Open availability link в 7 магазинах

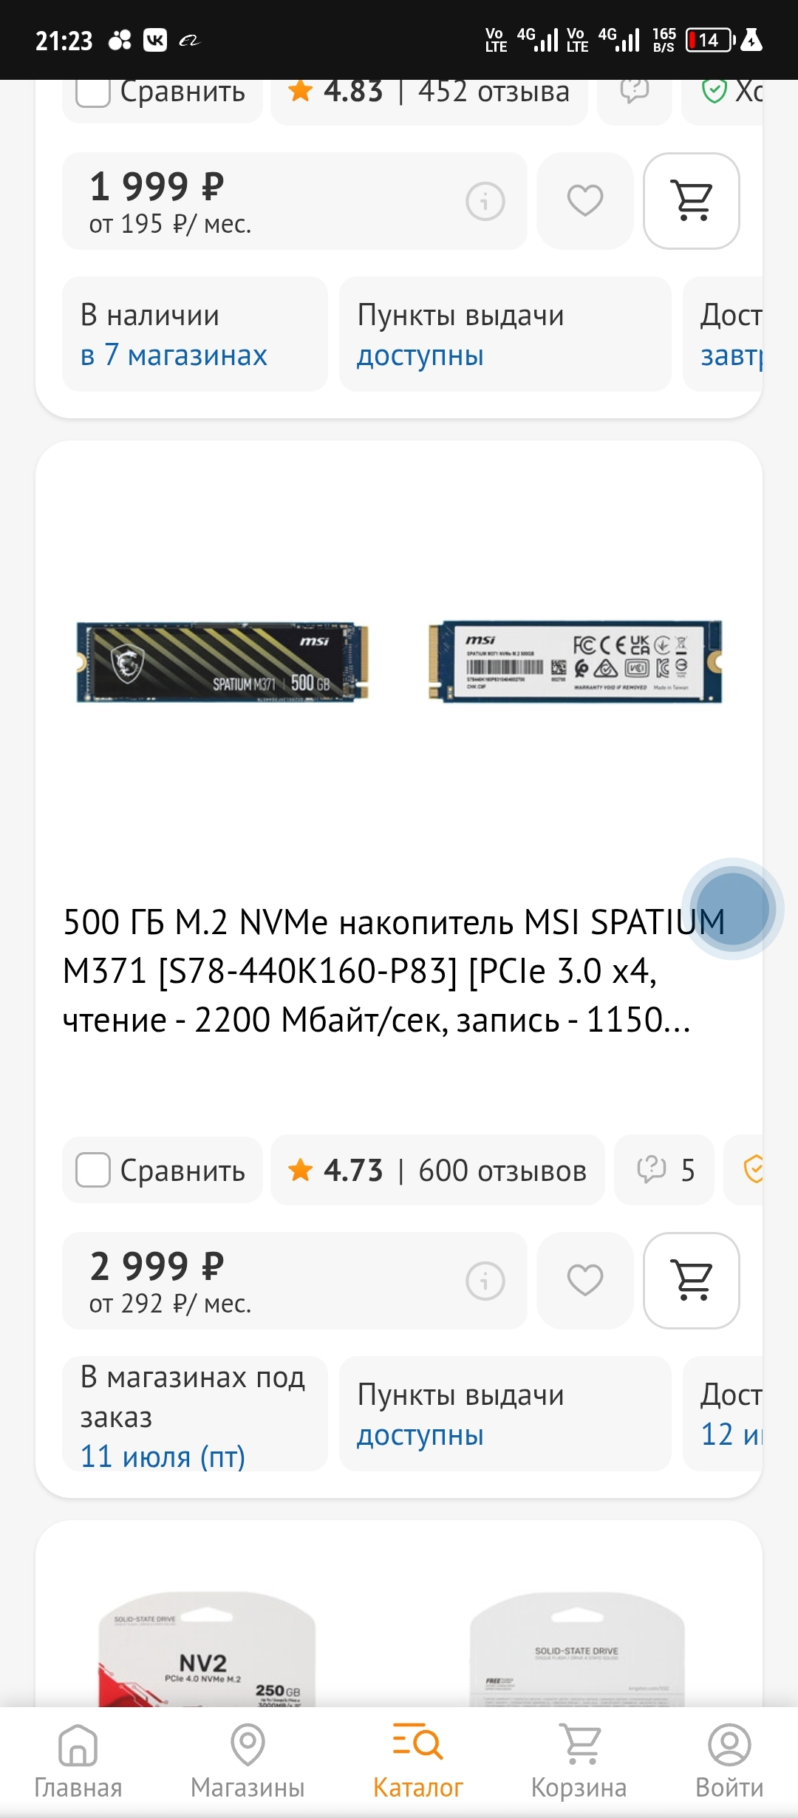click(174, 355)
